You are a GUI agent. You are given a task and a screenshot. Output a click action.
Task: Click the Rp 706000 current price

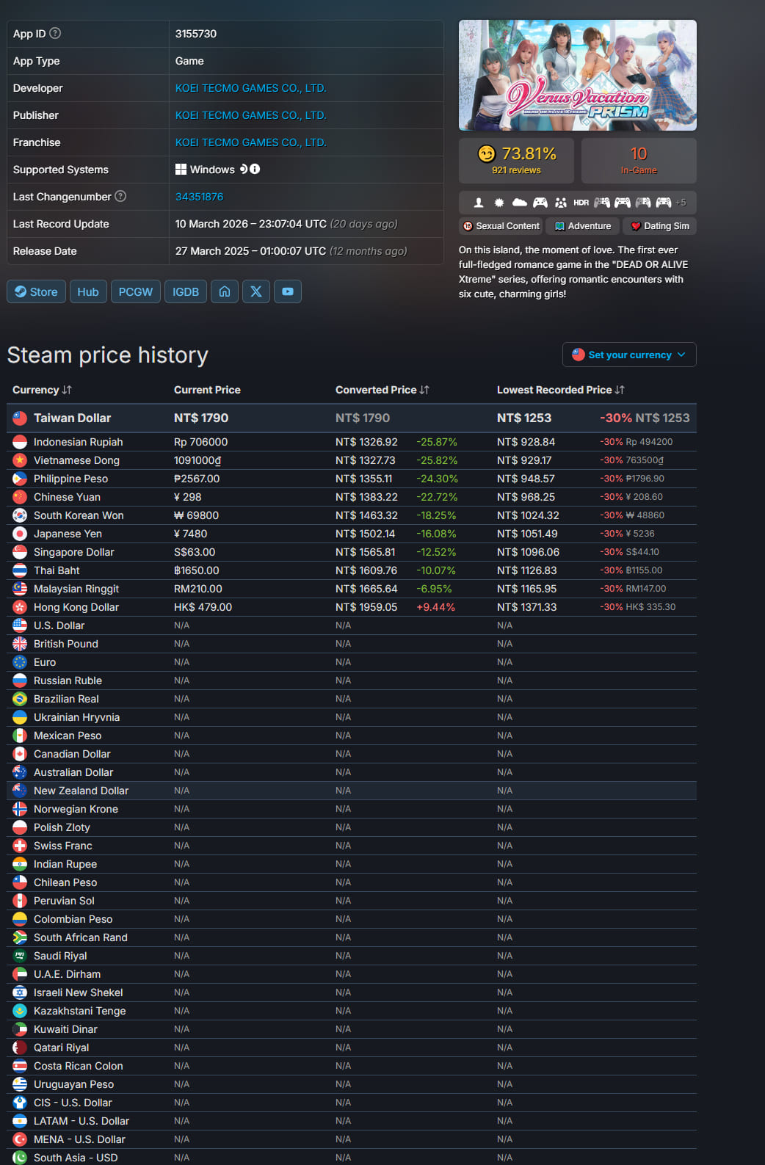pos(200,442)
